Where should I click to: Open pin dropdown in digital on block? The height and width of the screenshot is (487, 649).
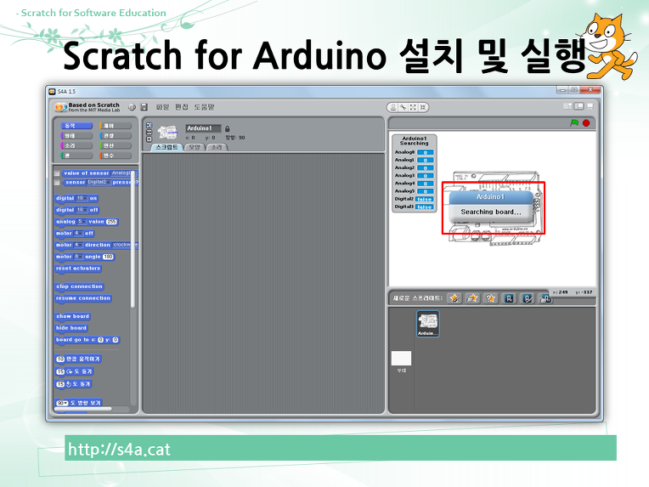pyautogui.click(x=82, y=198)
